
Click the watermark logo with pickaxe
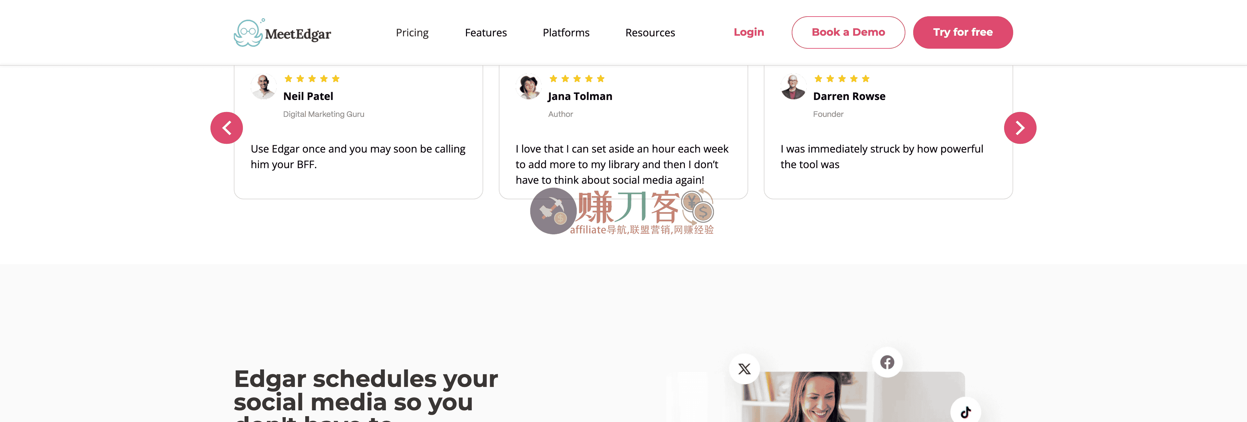click(553, 211)
